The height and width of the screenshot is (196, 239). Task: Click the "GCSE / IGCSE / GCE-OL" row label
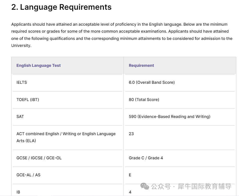[39, 158]
